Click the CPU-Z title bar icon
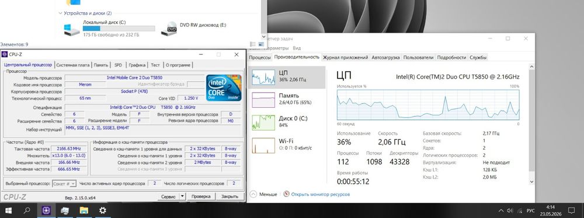The image size is (584, 218). tap(5, 54)
